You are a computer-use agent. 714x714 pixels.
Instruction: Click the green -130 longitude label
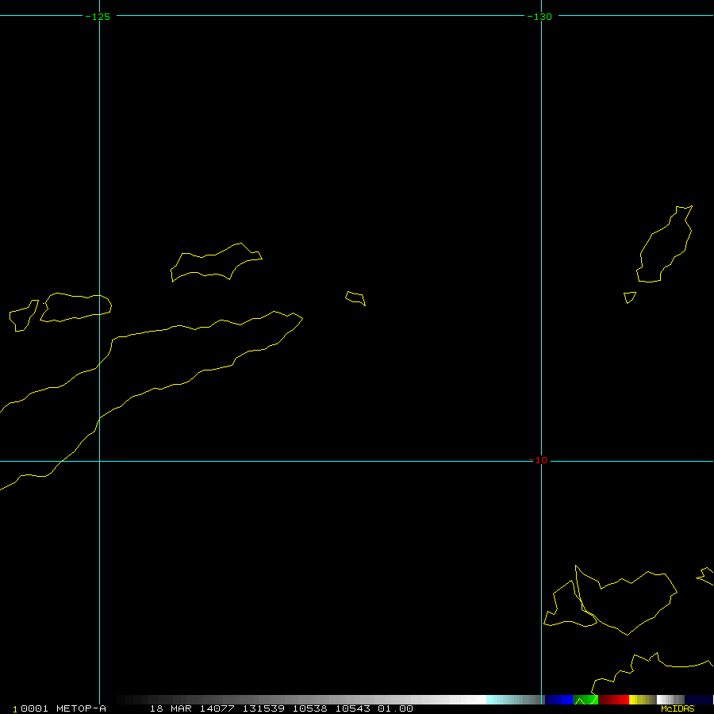click(x=539, y=17)
